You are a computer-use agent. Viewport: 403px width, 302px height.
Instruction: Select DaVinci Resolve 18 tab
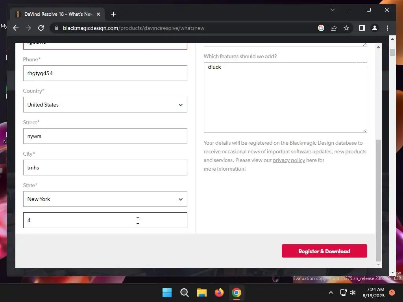[58, 14]
